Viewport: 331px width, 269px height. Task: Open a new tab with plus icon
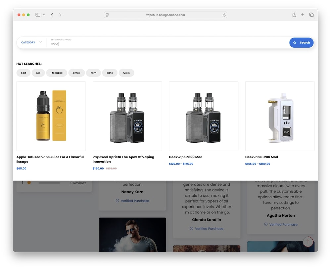[303, 15]
